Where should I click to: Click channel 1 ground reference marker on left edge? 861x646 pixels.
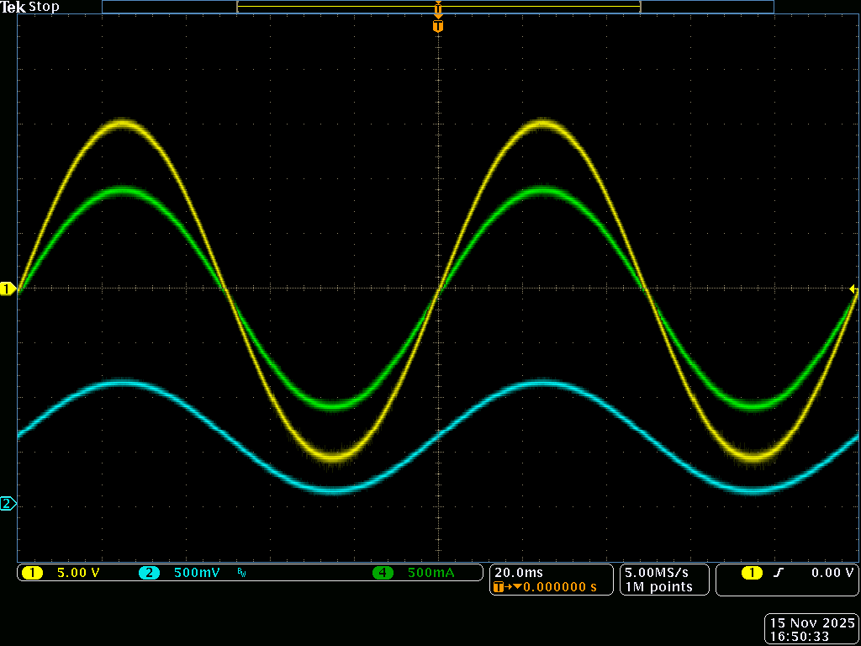pyautogui.click(x=8, y=289)
